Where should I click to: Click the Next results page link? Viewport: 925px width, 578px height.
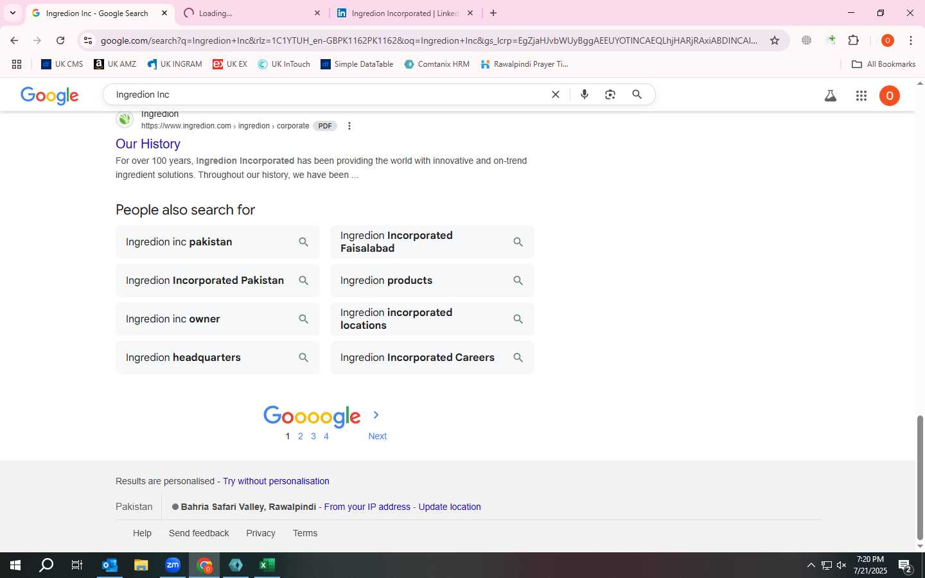point(377,436)
